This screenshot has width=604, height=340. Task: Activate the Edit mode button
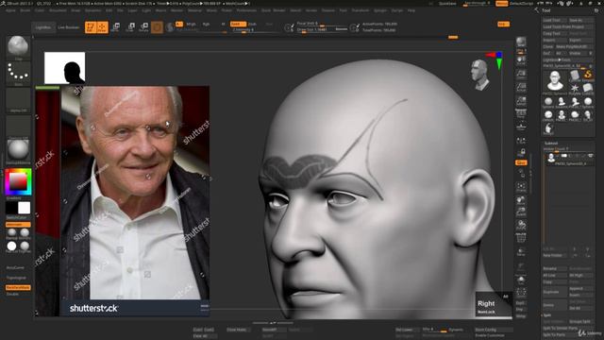coord(91,27)
